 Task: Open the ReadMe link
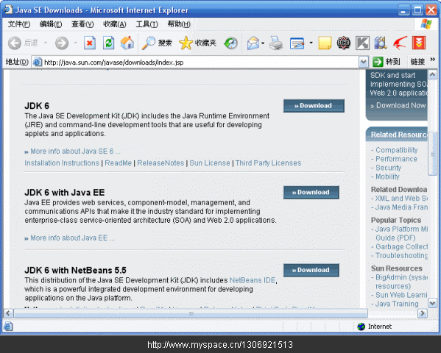point(118,163)
